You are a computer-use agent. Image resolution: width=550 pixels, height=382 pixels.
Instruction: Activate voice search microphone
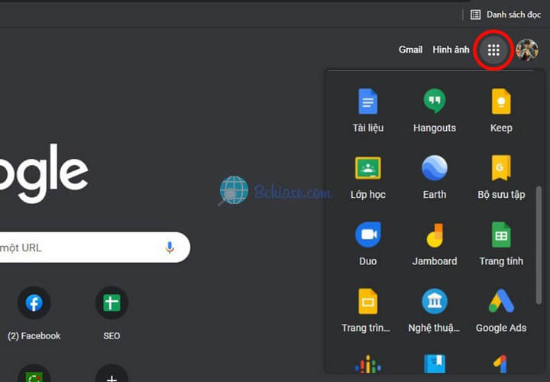point(170,248)
